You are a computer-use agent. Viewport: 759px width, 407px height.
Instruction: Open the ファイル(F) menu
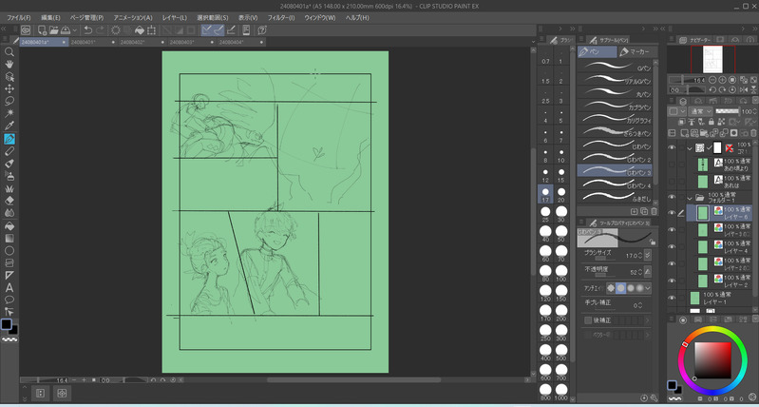[18, 17]
